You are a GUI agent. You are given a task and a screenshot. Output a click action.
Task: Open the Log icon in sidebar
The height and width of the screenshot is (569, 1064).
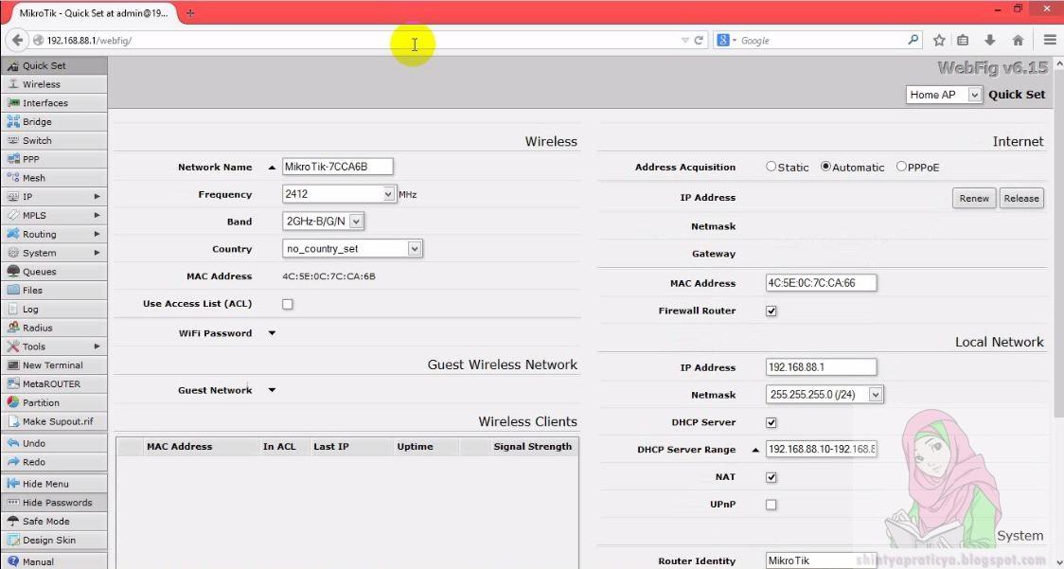(x=13, y=309)
